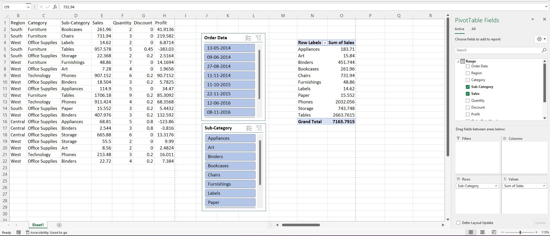Click the search magnifier in the fields pane
This screenshot has width=550, height=236.
tap(544, 50)
